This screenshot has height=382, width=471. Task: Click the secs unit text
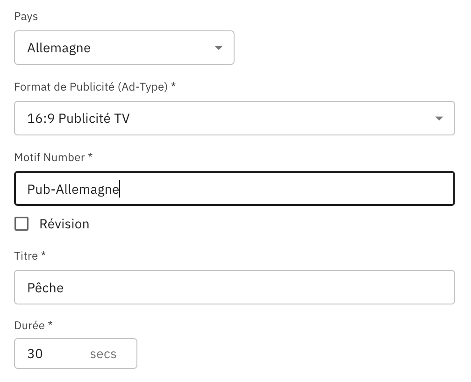(103, 354)
